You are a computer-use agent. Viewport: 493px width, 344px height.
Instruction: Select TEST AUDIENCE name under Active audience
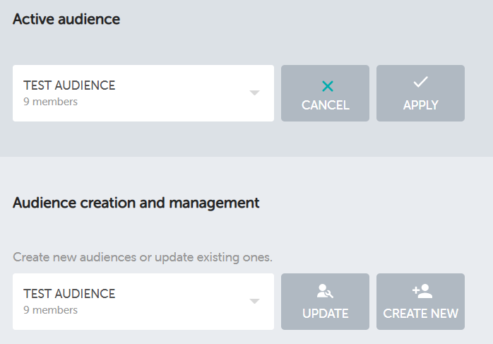[69, 85]
